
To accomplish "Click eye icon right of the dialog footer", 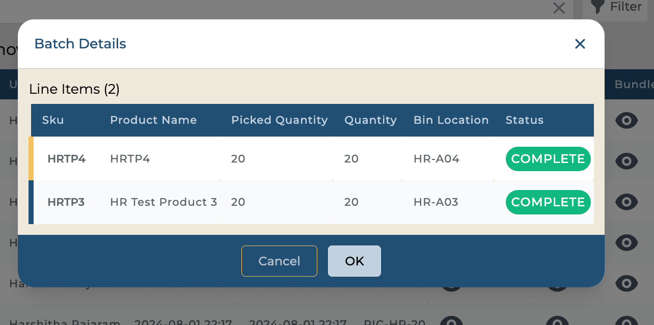I will click(x=626, y=242).
